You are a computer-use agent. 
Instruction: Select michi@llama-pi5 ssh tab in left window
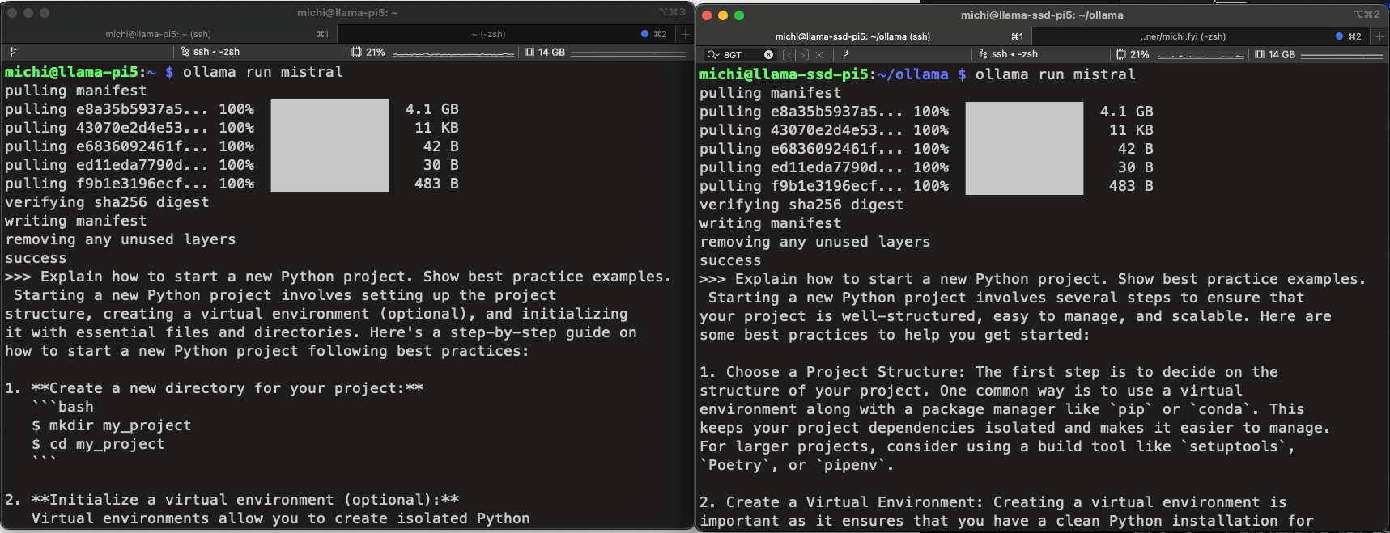158,34
